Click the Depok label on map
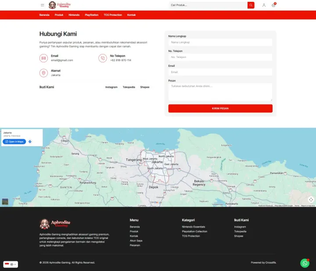 154,187
